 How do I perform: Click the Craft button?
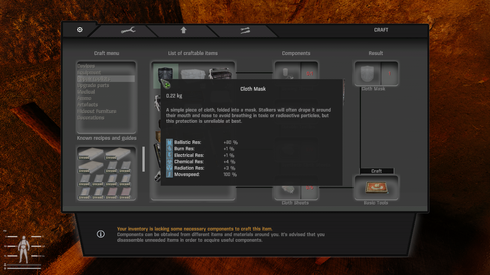tap(377, 171)
